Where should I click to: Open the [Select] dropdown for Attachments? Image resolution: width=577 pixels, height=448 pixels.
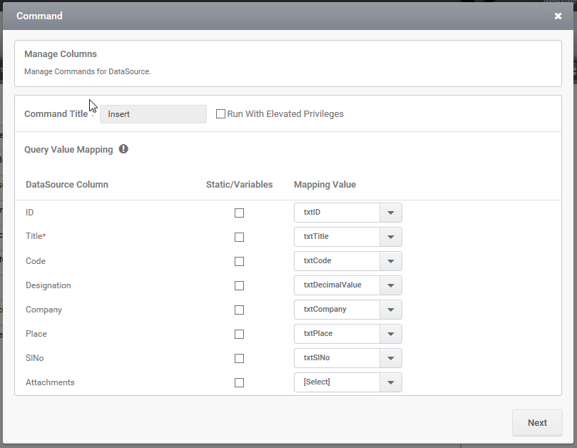348,382
